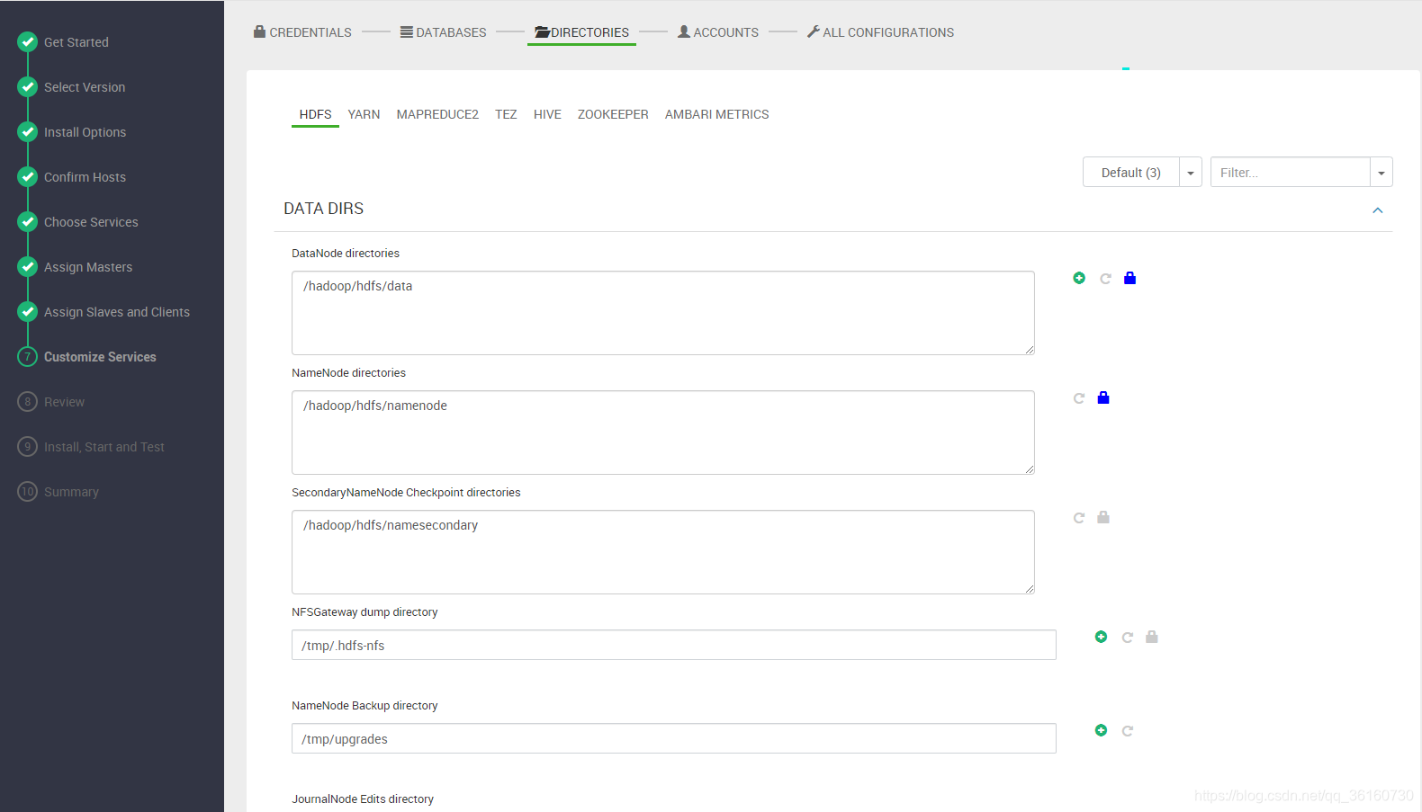This screenshot has width=1422, height=812.
Task: Toggle the gray lock for NFSGateway dump directory
Action: point(1152,637)
